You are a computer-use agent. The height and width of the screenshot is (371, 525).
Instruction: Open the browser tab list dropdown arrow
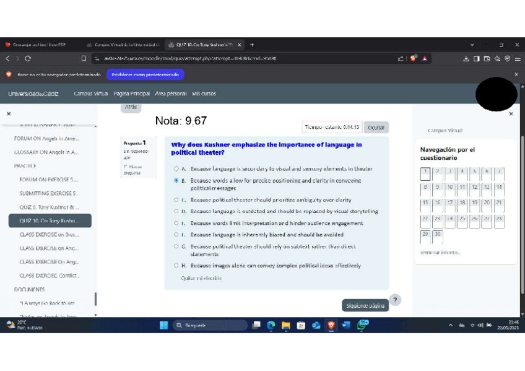tap(472, 45)
